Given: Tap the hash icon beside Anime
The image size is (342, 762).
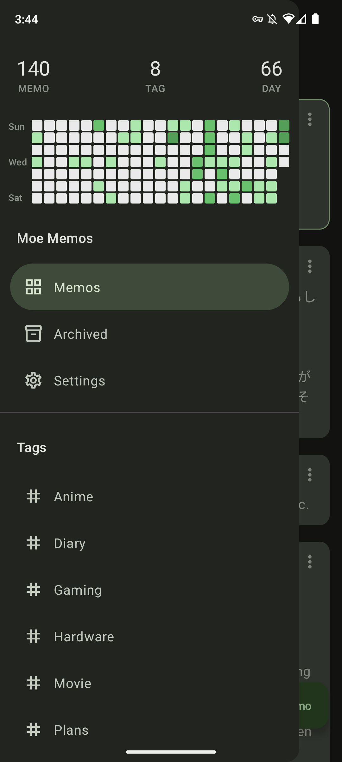Looking at the screenshot, I should [x=33, y=497].
